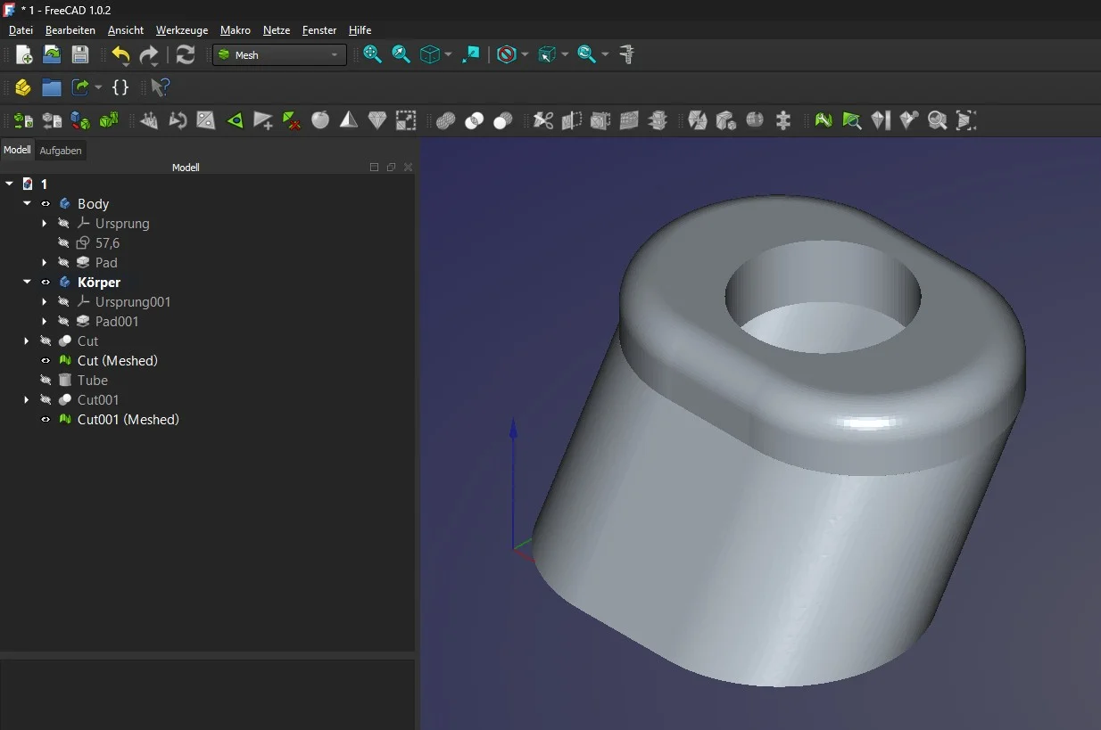Hide Cut (Meshed) using its eye icon
1101x730 pixels.
coord(46,361)
